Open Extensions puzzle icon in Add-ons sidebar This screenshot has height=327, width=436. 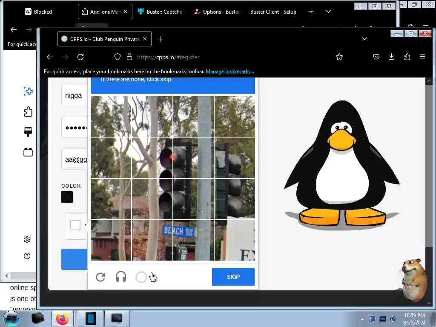coord(28,112)
